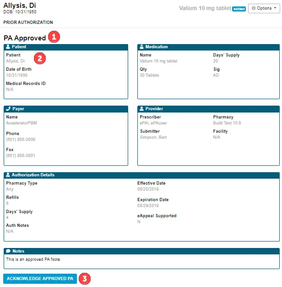The width and height of the screenshot is (282, 287).
Task: Click the Medical Records ID label
Action: point(26,84)
